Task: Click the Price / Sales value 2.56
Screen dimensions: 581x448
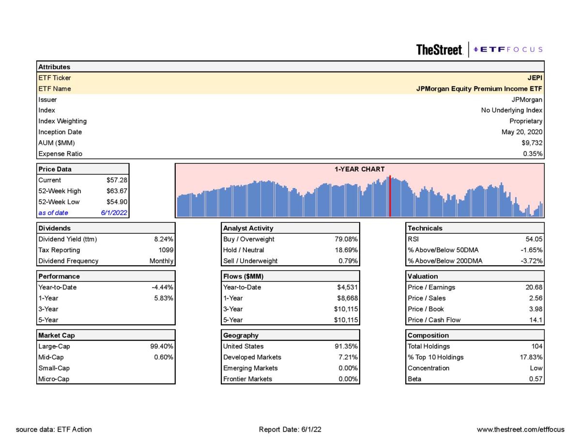Action: pyautogui.click(x=536, y=298)
